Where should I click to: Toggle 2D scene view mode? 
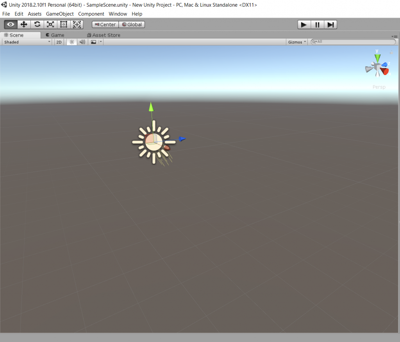(59, 42)
